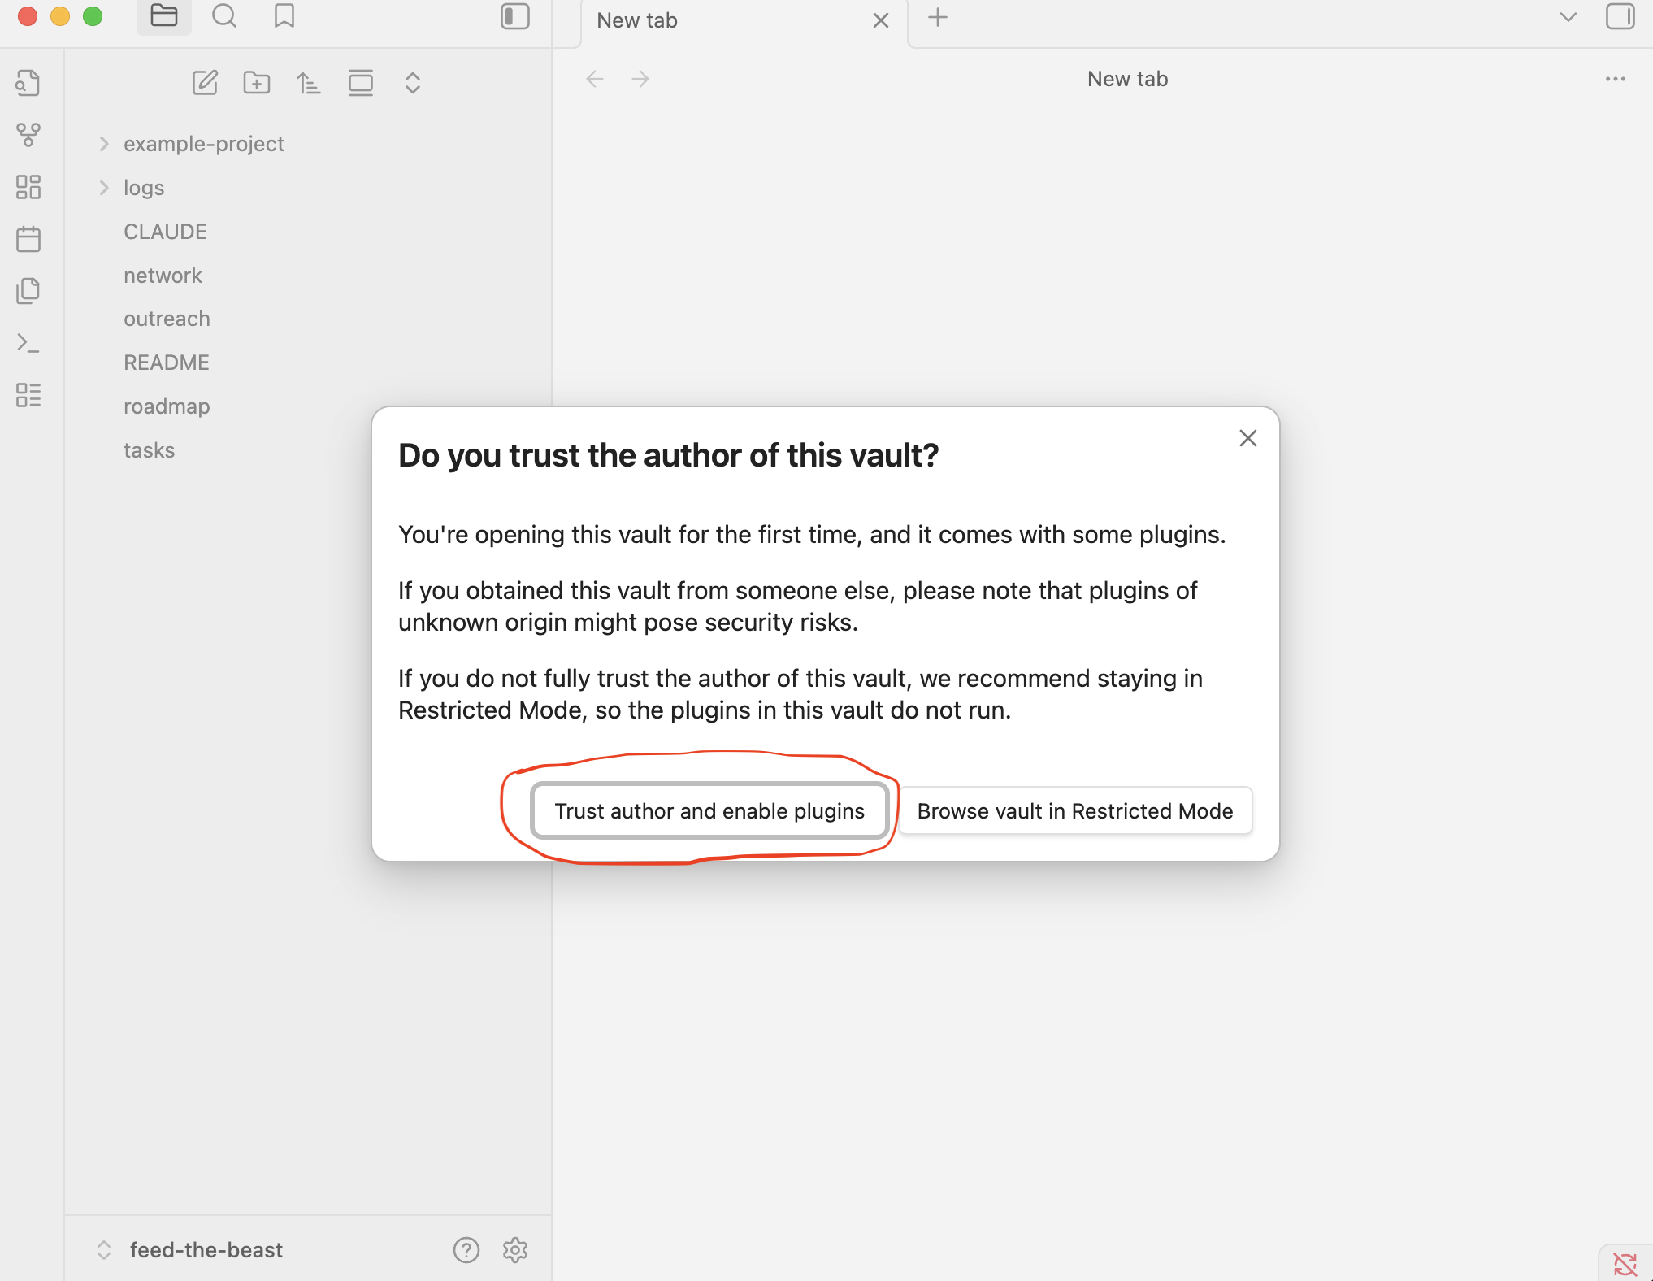Open graph view from left ribbon
Viewport: 1653px width, 1281px height.
pos(28,135)
